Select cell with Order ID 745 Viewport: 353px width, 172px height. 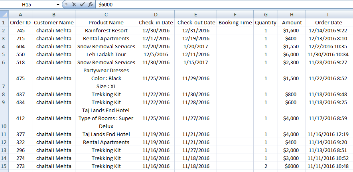click(20, 30)
